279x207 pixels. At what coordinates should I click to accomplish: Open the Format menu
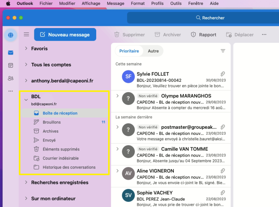pos(138,3)
